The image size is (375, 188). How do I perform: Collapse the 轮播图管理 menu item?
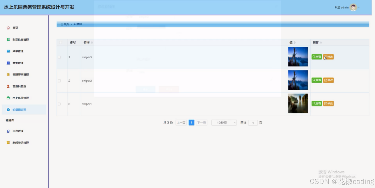click(x=24, y=110)
